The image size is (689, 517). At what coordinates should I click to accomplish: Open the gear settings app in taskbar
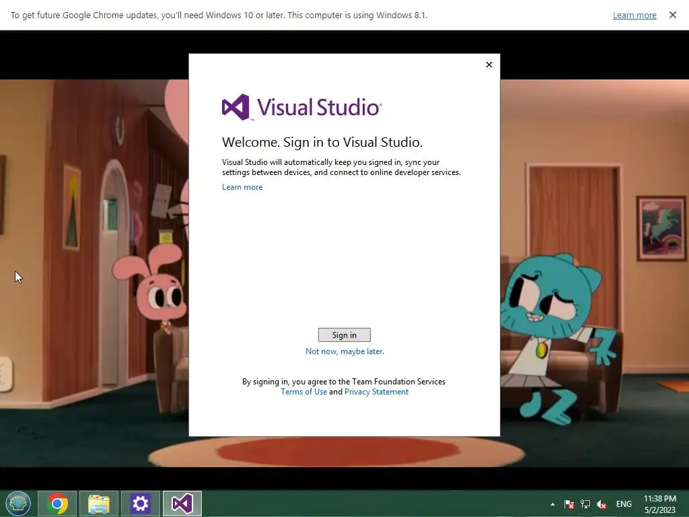(x=140, y=504)
